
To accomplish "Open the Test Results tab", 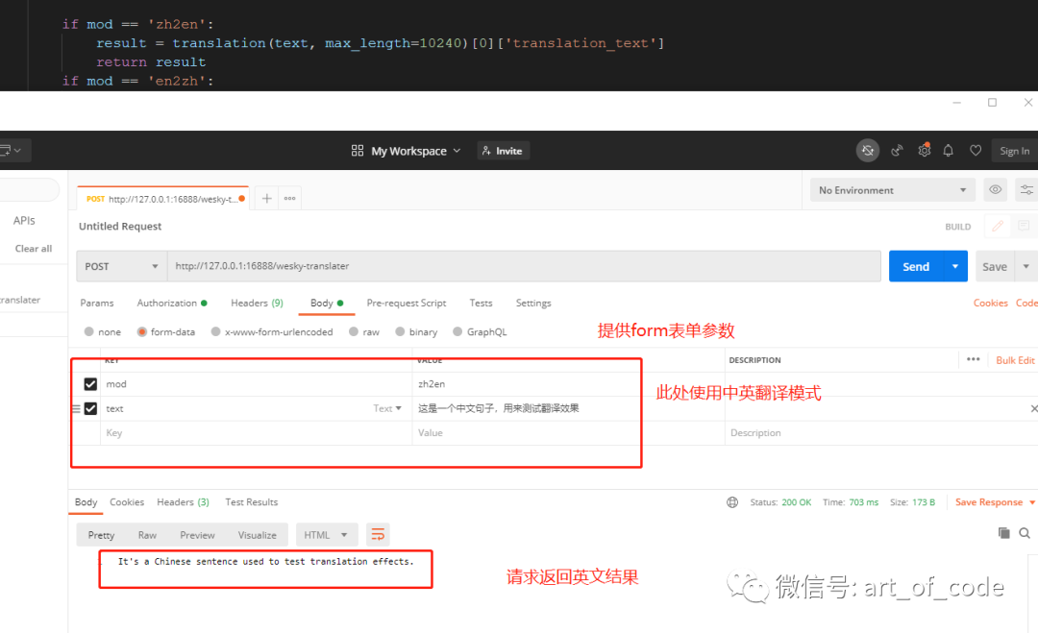I will pyautogui.click(x=252, y=502).
